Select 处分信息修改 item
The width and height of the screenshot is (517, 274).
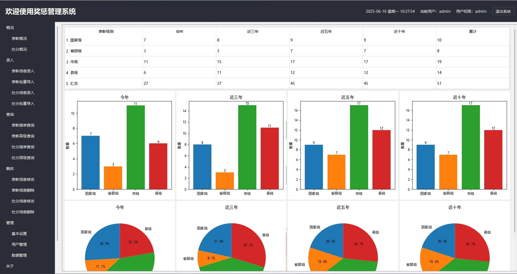point(23,201)
